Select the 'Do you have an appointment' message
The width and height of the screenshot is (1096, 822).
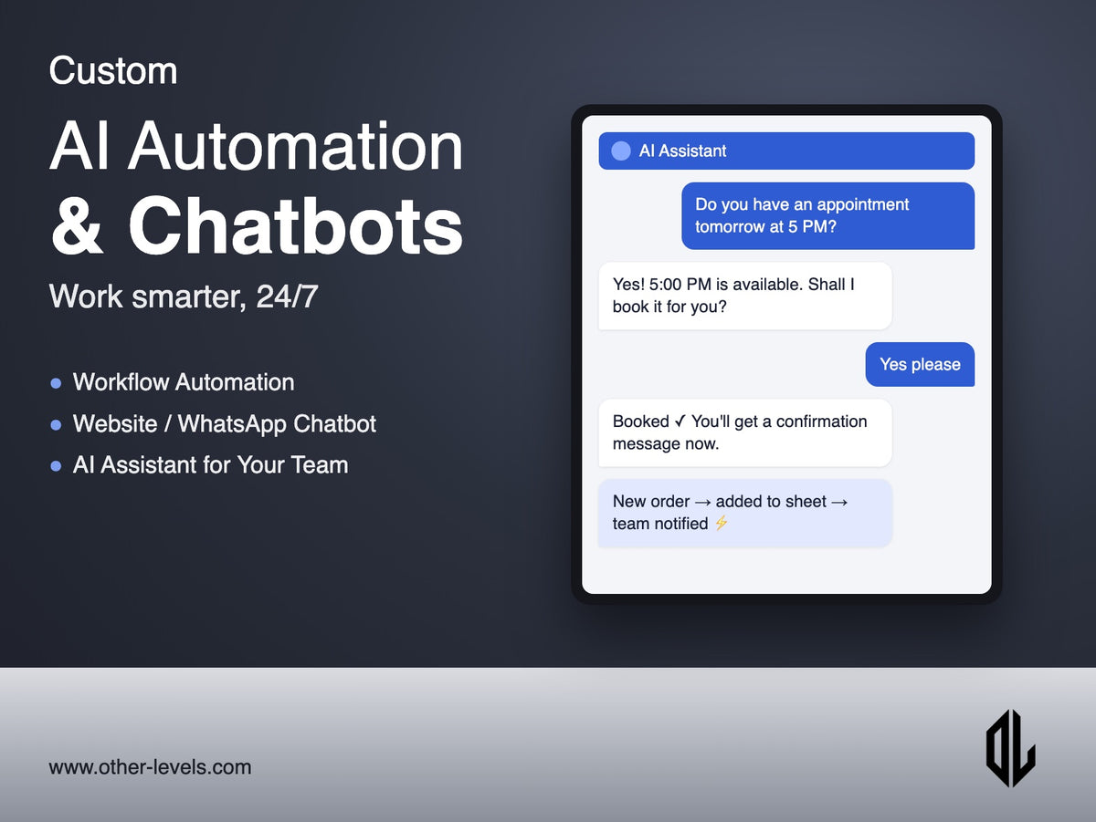pos(827,215)
